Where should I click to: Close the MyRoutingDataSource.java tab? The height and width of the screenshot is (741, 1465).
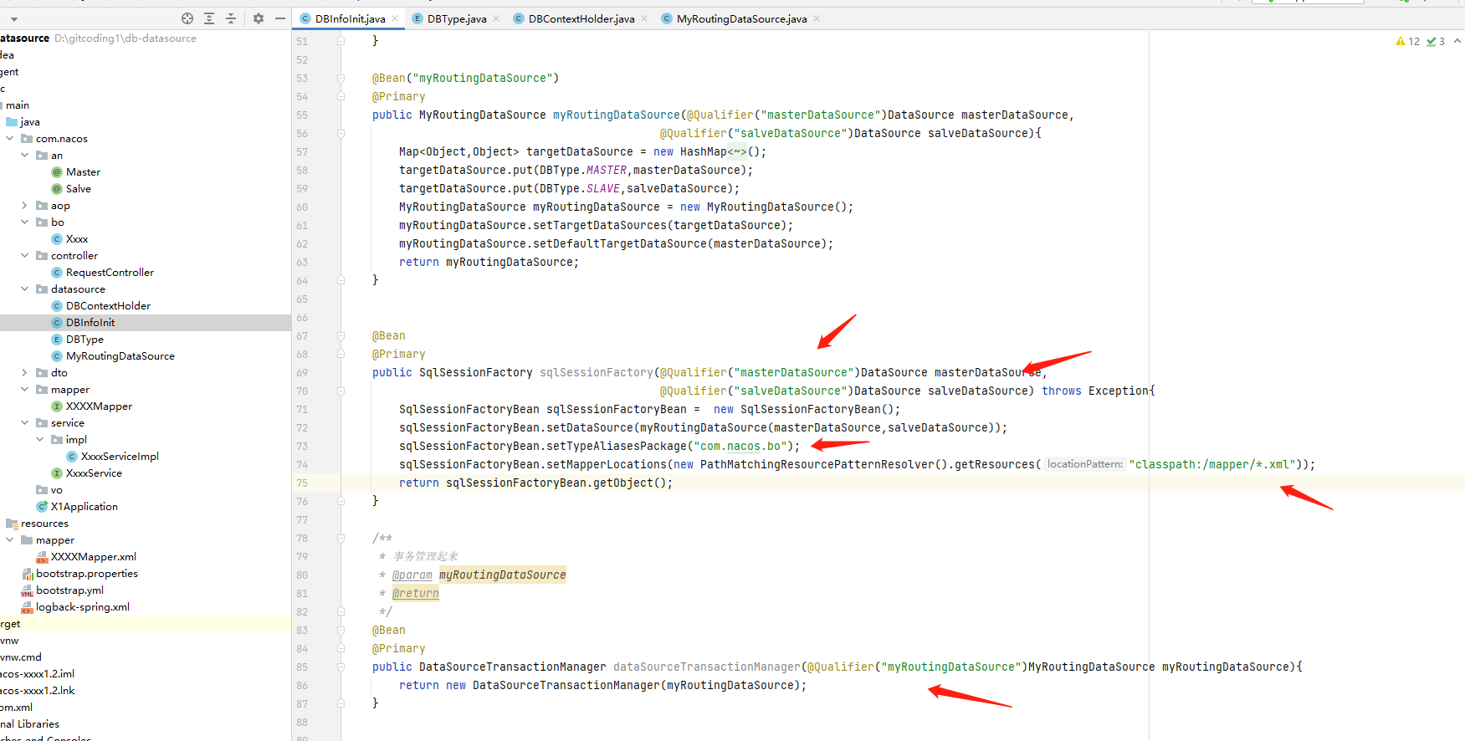click(817, 18)
